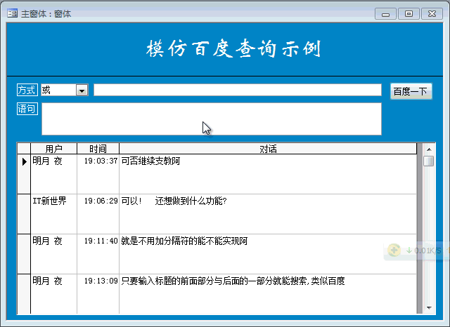Close the 主窗体 window

coord(432,14)
